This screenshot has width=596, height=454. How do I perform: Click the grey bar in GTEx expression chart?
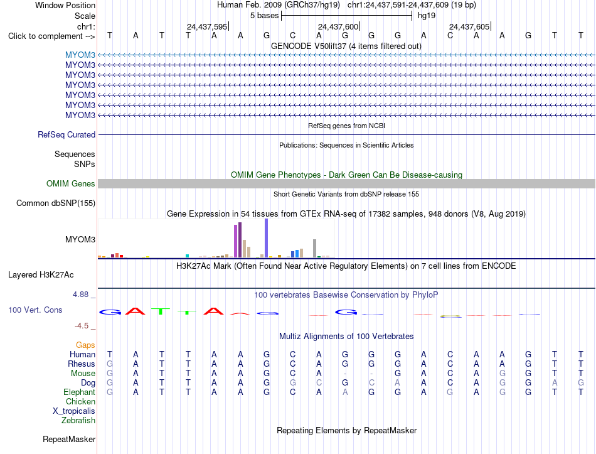tap(315, 249)
